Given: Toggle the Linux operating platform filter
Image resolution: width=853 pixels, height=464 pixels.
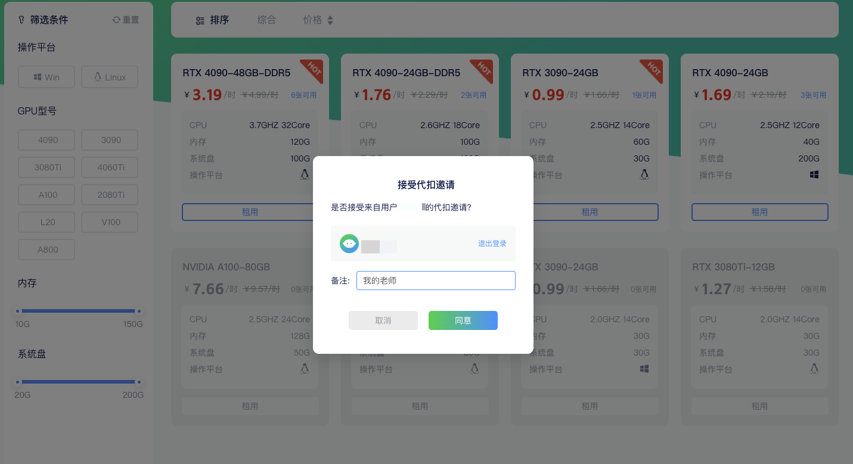Looking at the screenshot, I should pyautogui.click(x=109, y=76).
